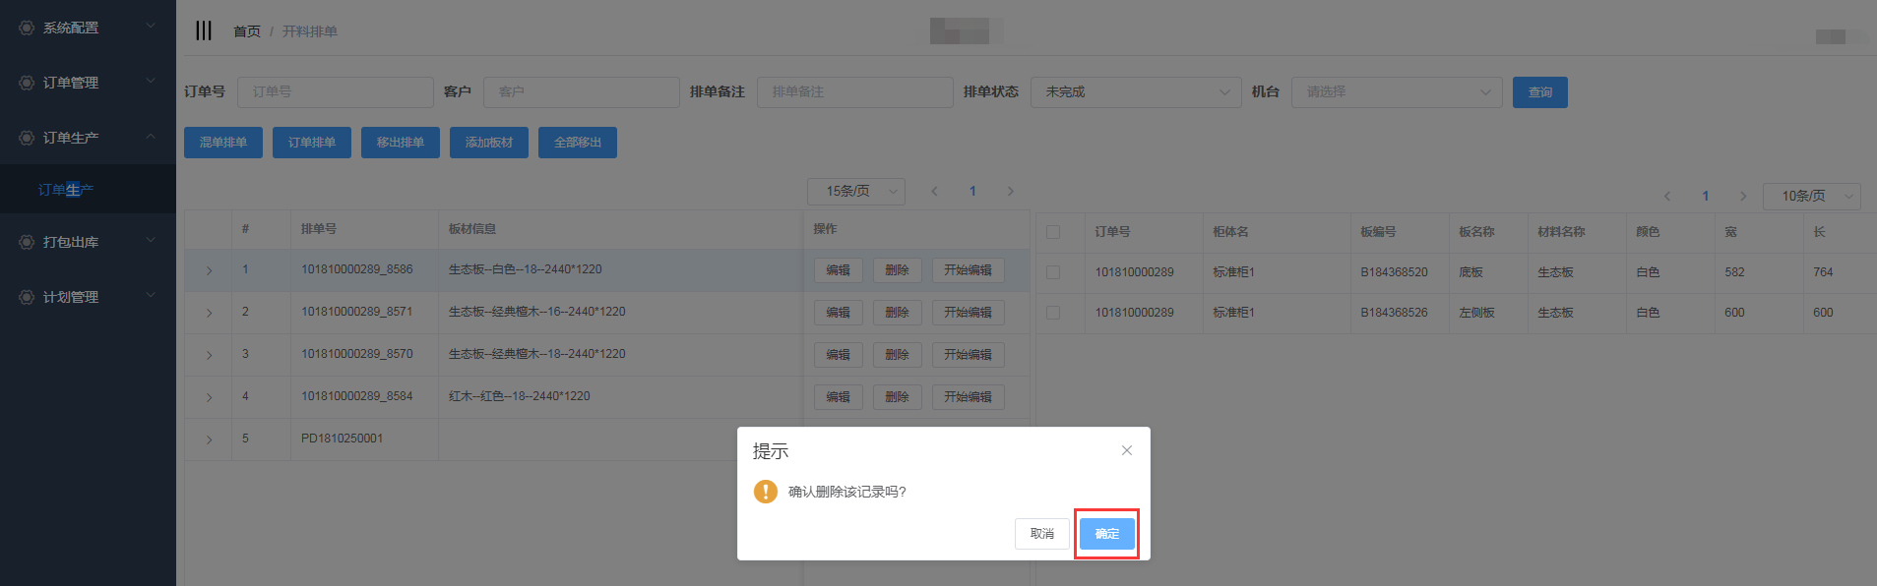Check the row for board B184368526
The height and width of the screenshot is (586, 1877).
click(1053, 313)
